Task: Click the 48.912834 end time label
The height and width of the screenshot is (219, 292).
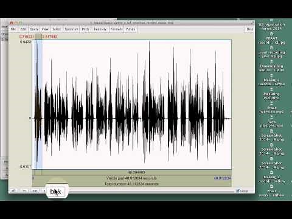Action: pyautogui.click(x=222, y=178)
